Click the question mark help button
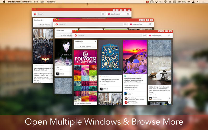This screenshot has width=208, height=130. (170, 102)
